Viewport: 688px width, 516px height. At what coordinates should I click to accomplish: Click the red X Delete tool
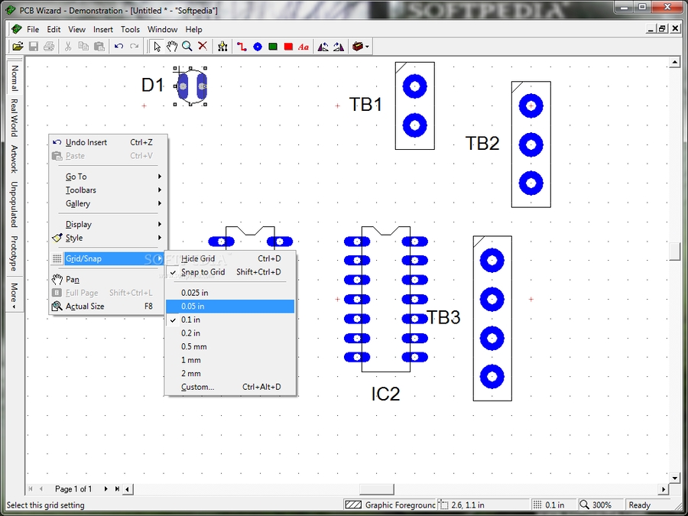pyautogui.click(x=203, y=47)
